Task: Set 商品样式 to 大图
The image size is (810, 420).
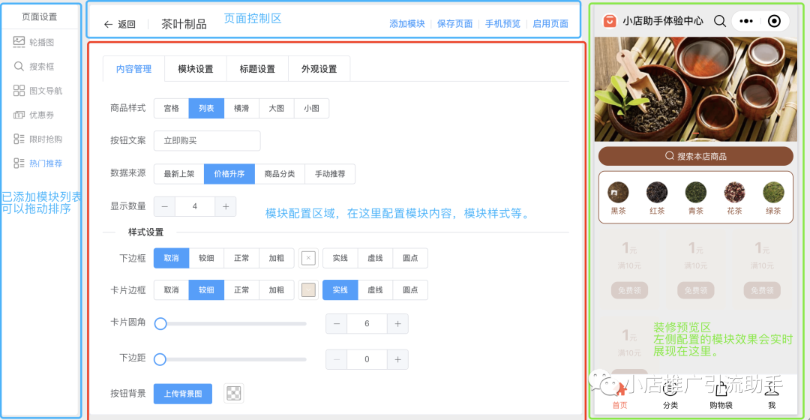Action: [x=276, y=108]
